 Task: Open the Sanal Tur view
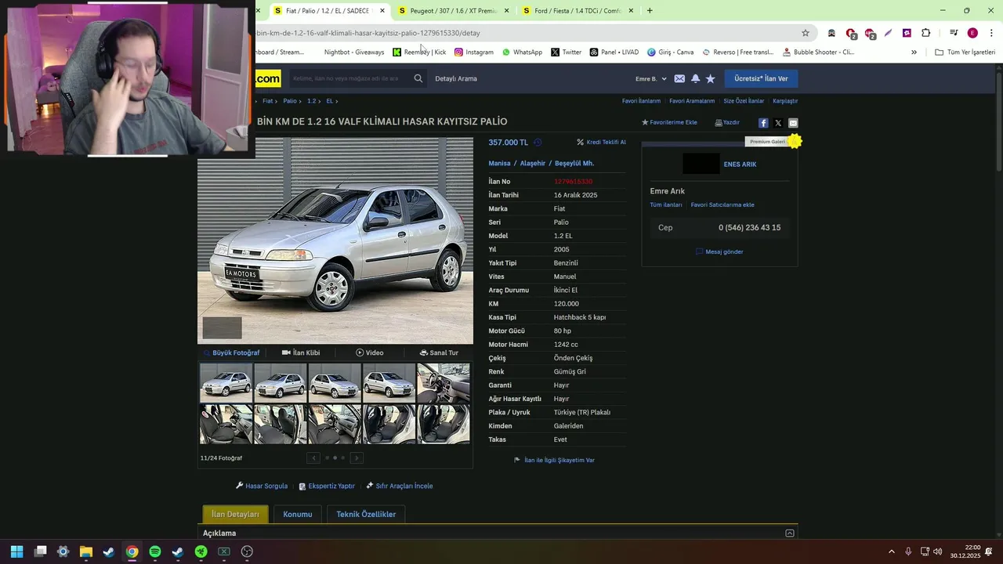(x=439, y=352)
